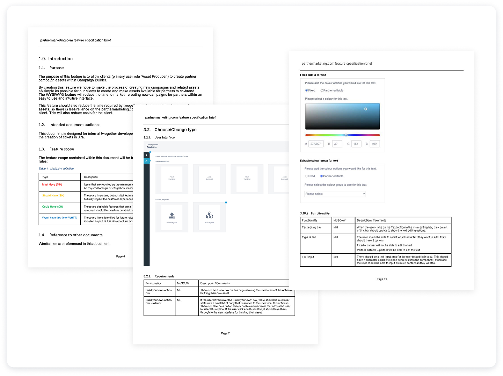Click the hue slider handle
503x376 pixels.
tap(346, 135)
